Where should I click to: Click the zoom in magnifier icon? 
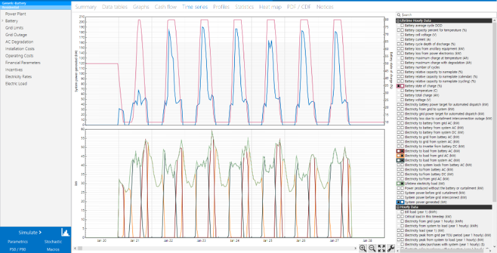pos(362,248)
